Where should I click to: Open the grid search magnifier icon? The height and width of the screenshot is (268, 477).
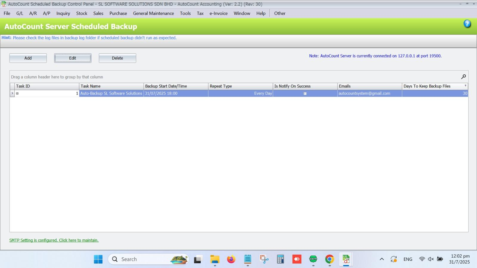tap(463, 77)
